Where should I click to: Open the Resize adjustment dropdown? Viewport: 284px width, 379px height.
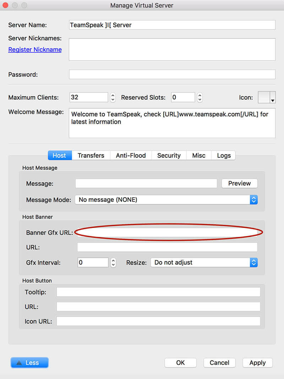[253, 263]
